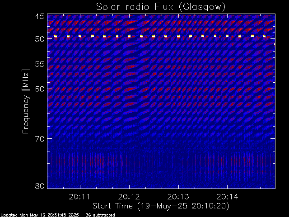The image size is (289, 217).
Task: Select the 20:12 time axis label
Action: [x=129, y=197]
